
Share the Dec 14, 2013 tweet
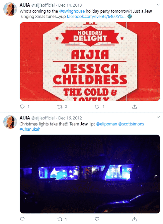(134, 107)
